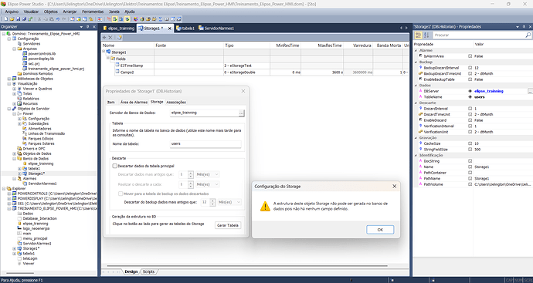
Task: Click browse button beside Servidor de Banco de Dados
Action: click(241, 113)
